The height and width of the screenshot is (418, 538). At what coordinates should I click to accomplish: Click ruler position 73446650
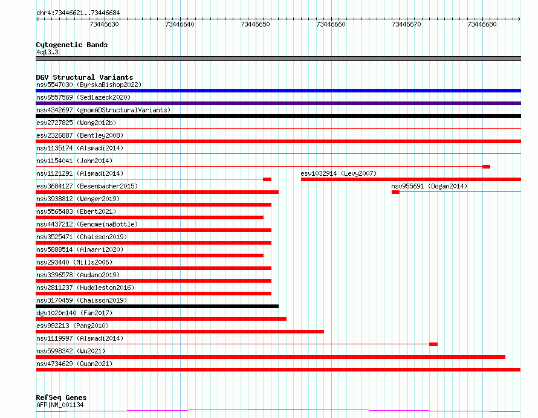tap(255, 24)
